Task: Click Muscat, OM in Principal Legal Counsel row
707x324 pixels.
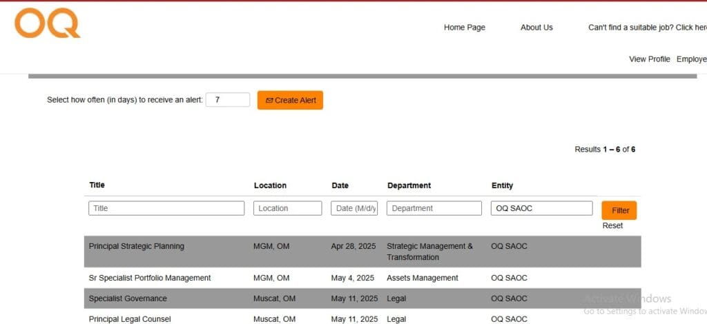Action: click(275, 319)
